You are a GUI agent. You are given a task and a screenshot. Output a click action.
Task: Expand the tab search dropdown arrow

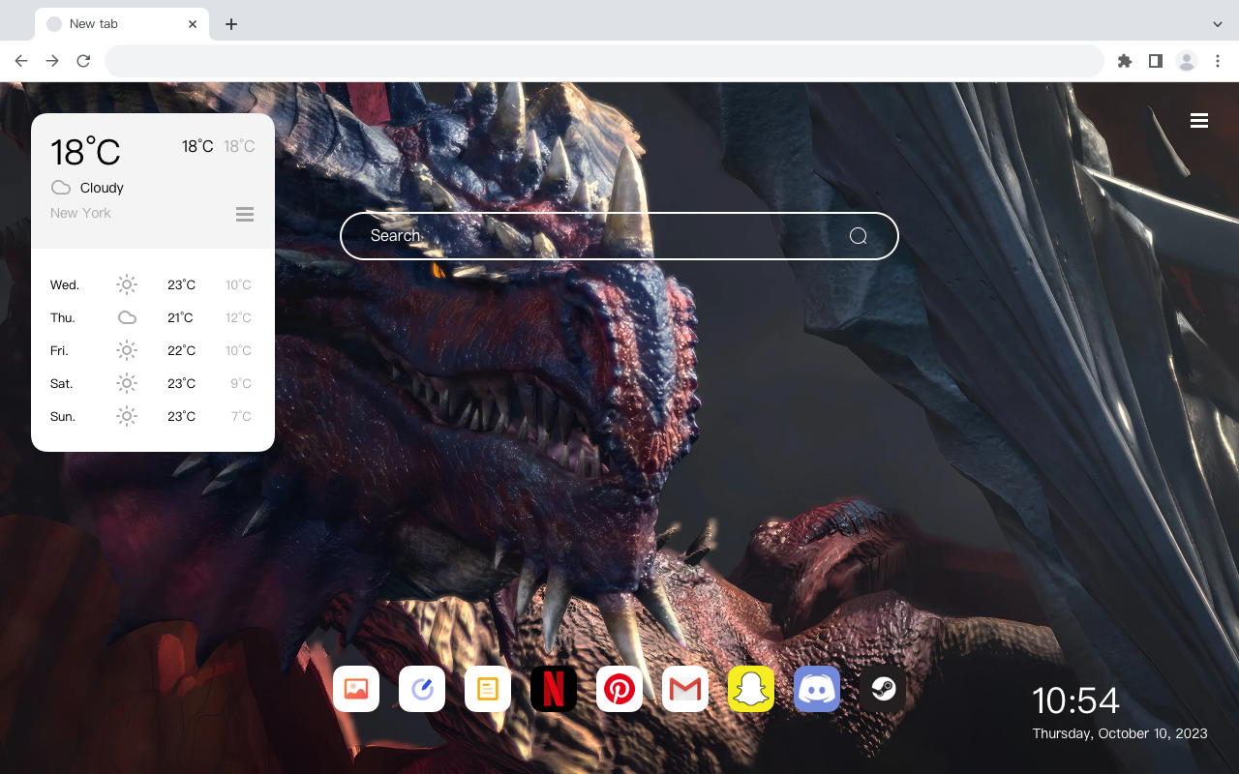pyautogui.click(x=1218, y=24)
